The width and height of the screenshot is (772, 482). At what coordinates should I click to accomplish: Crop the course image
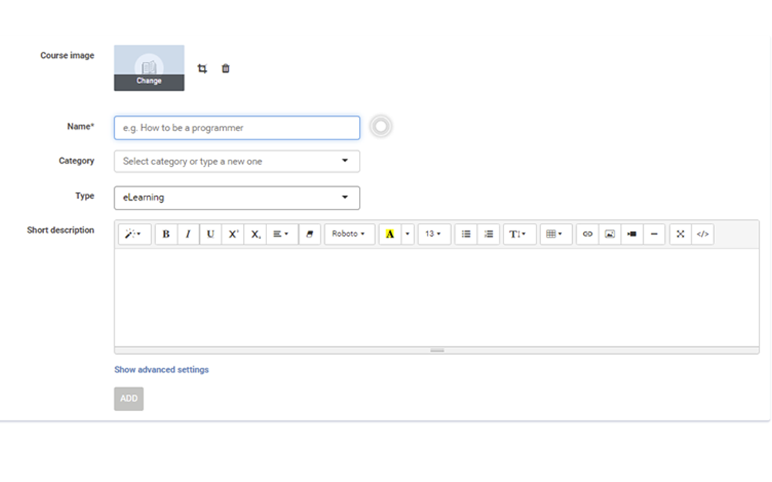[201, 69]
